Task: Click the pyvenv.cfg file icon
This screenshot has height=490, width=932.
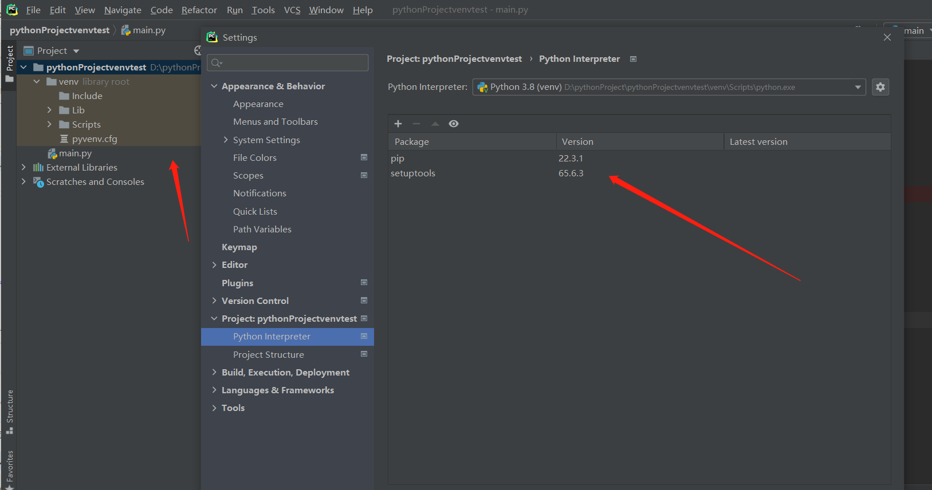Action: (x=64, y=139)
